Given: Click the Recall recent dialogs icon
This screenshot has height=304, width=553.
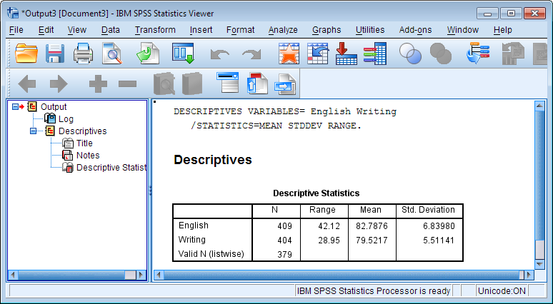Looking at the screenshot, I should point(183,54).
